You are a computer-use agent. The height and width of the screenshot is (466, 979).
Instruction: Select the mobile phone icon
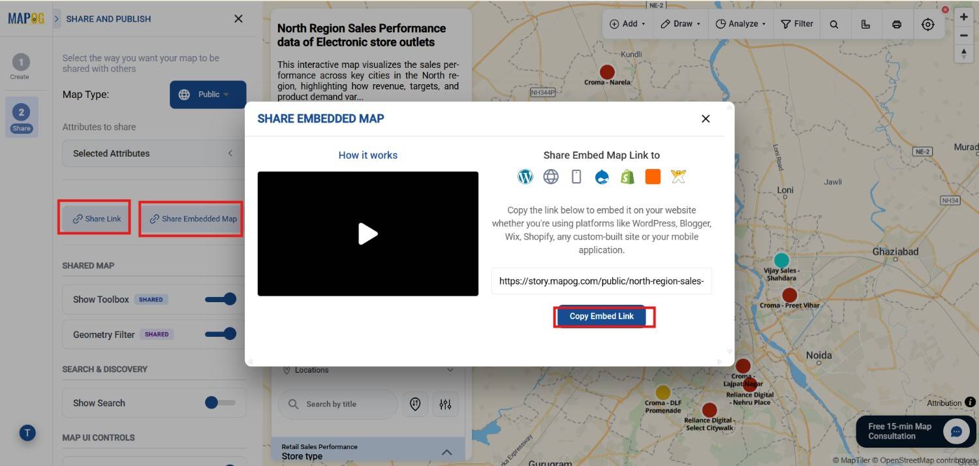point(576,177)
